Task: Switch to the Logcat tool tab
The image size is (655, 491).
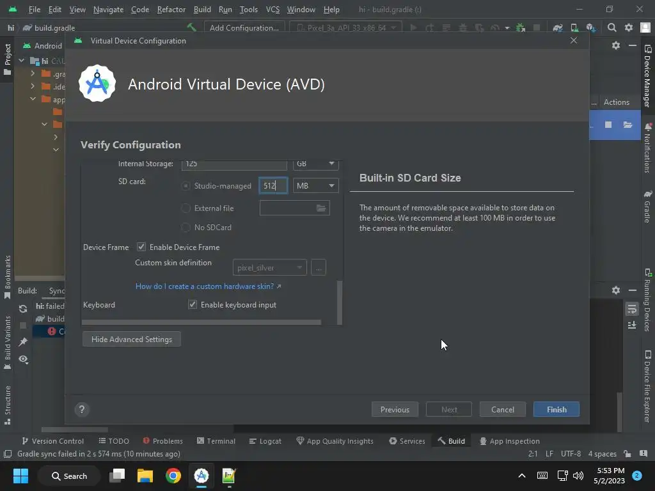Action: [265, 441]
